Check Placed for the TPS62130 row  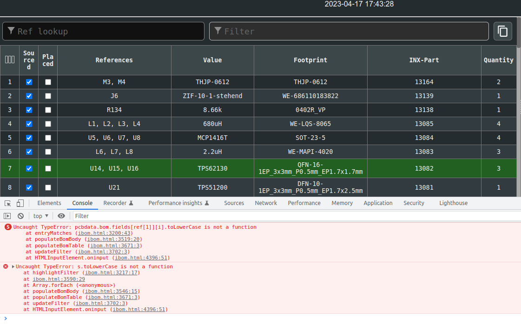point(48,168)
